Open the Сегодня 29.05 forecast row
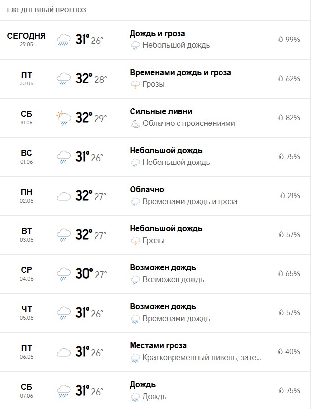 pos(155,40)
